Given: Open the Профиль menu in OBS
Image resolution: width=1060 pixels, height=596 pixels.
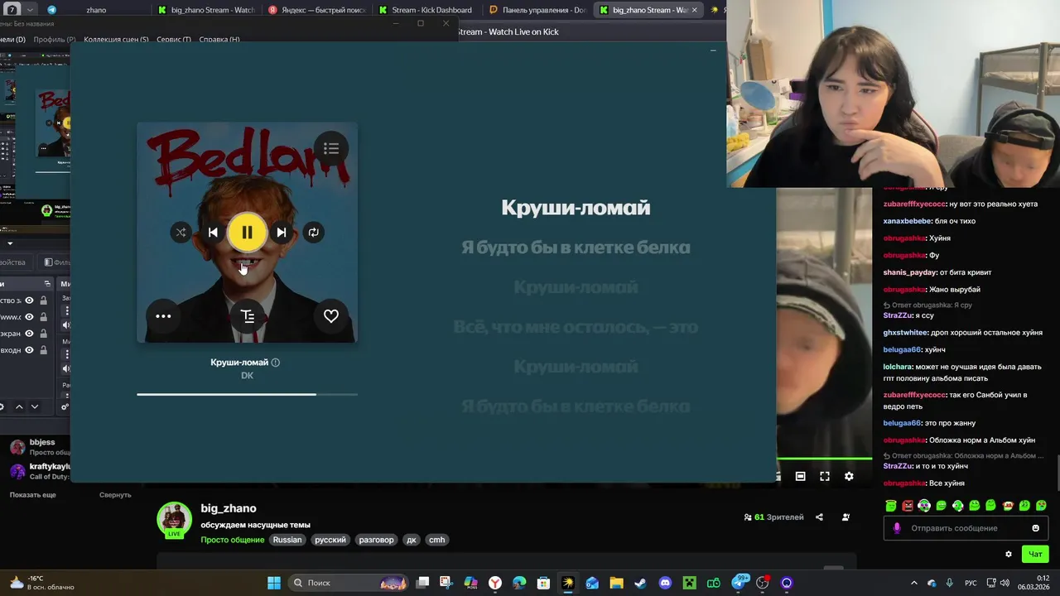Looking at the screenshot, I should click(54, 40).
